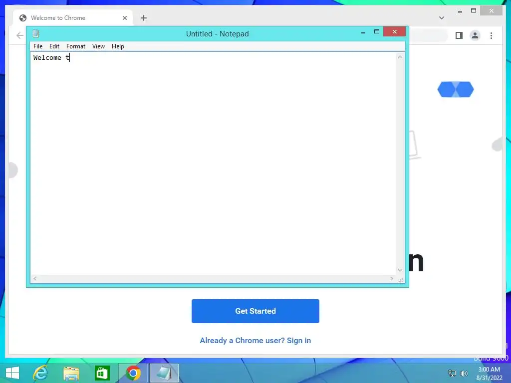511x383 pixels.
Task: Click Notepad vertical scrollbar down arrow
Action: pos(400,270)
